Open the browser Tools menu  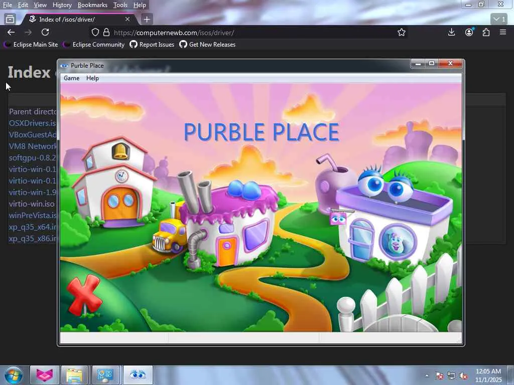click(x=120, y=5)
